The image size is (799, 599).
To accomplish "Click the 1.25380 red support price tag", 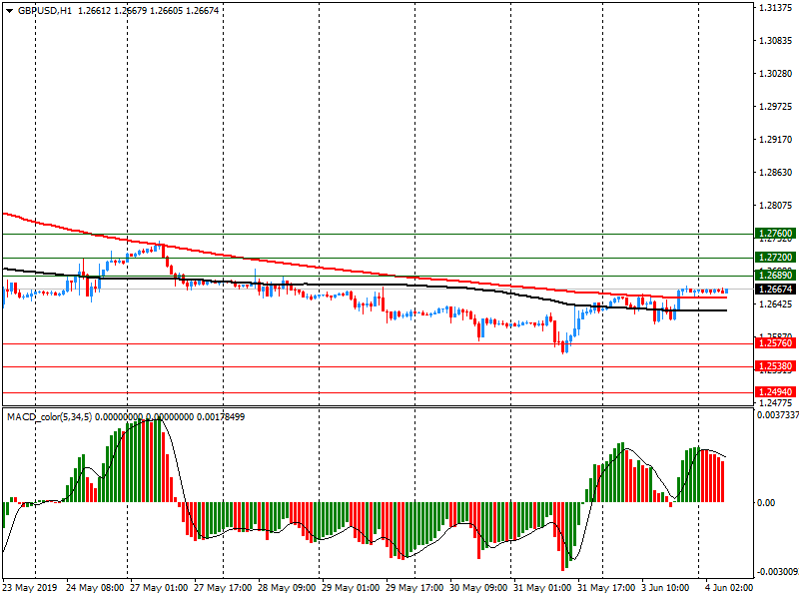I will click(775, 366).
